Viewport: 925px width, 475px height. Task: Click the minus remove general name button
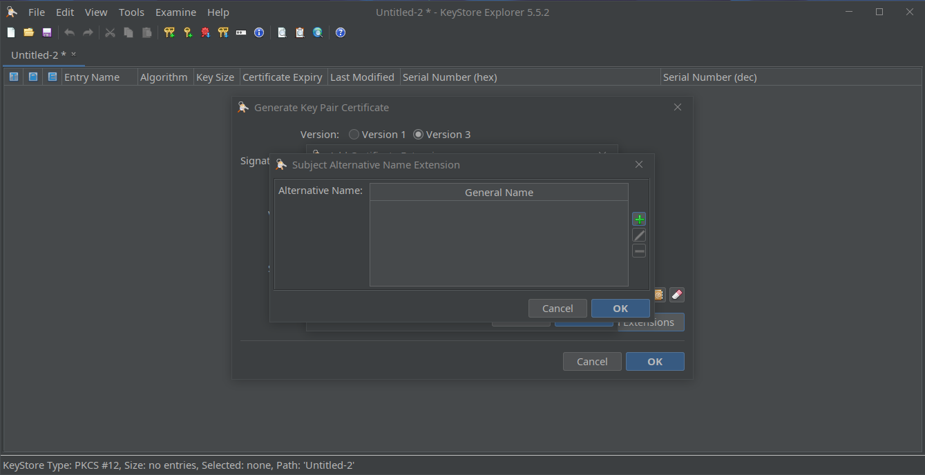pyautogui.click(x=639, y=251)
